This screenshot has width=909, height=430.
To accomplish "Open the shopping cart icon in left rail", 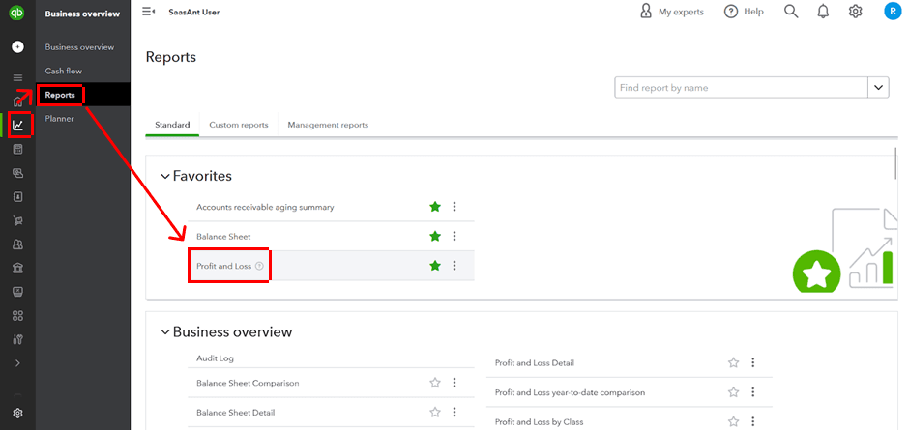I will coord(17,220).
